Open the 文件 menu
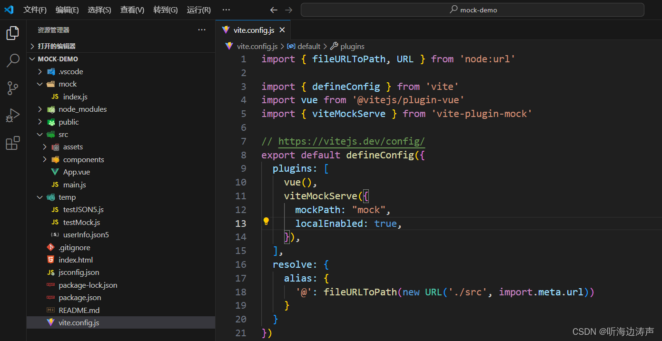The width and height of the screenshot is (662, 341). click(34, 10)
